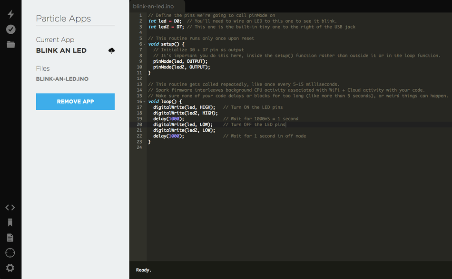Click 'digitalWrite(led2, HIGH);' on line 18
Viewport: 452px width, 279px height.
186,113
